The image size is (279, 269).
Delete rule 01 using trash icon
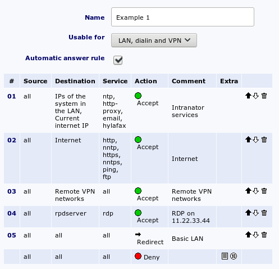point(264,96)
